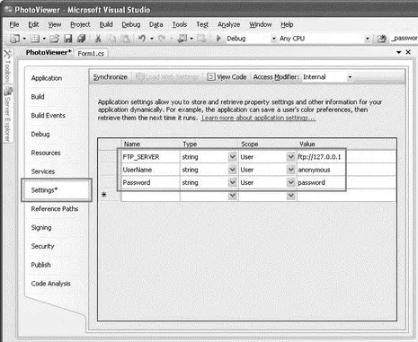Screen dimensions: 418x342
Task: Open Scope dropdown in new empty row
Action: pyautogui.click(x=290, y=196)
